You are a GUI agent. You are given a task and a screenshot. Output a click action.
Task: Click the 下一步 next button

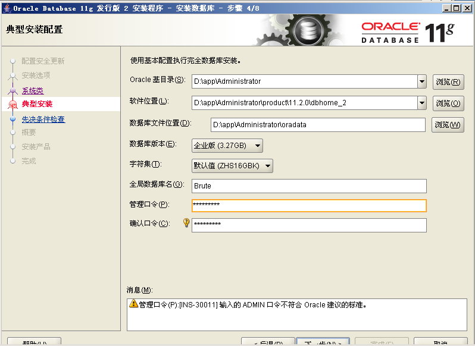[323, 342]
